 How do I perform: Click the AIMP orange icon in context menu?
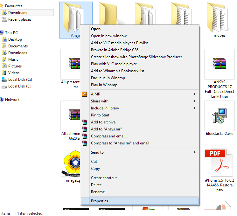click(x=84, y=94)
